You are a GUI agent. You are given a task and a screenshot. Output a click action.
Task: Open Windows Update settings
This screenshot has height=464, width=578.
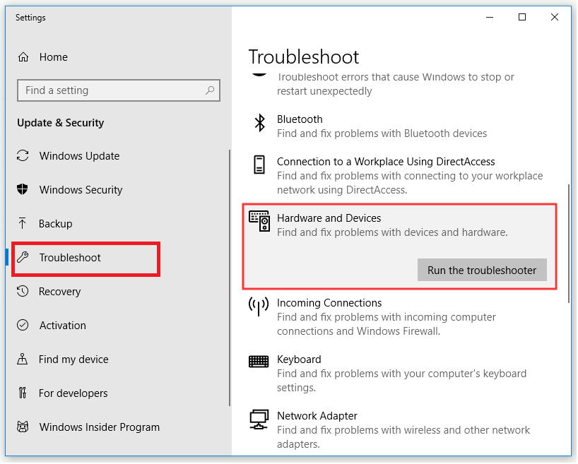(x=79, y=156)
